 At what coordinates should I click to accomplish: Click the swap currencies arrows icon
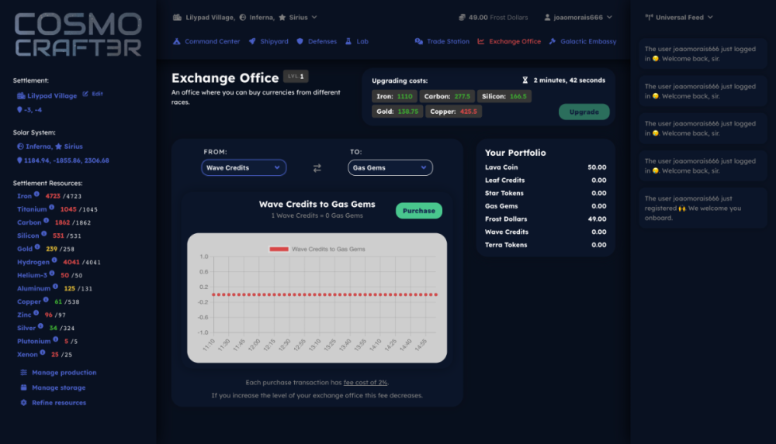(317, 167)
